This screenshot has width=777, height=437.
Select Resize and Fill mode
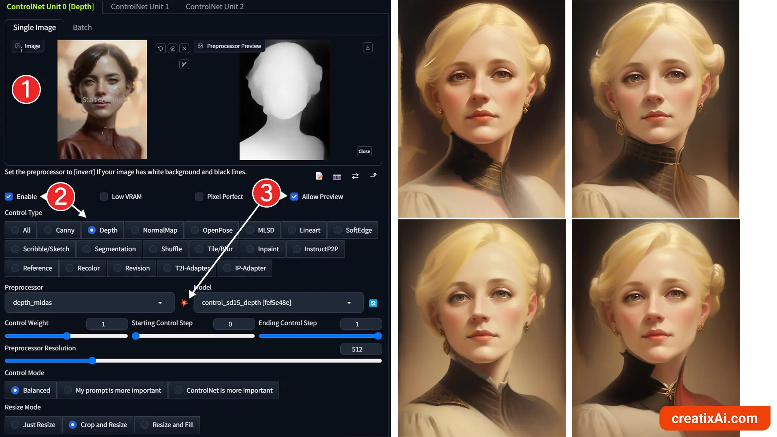167,425
